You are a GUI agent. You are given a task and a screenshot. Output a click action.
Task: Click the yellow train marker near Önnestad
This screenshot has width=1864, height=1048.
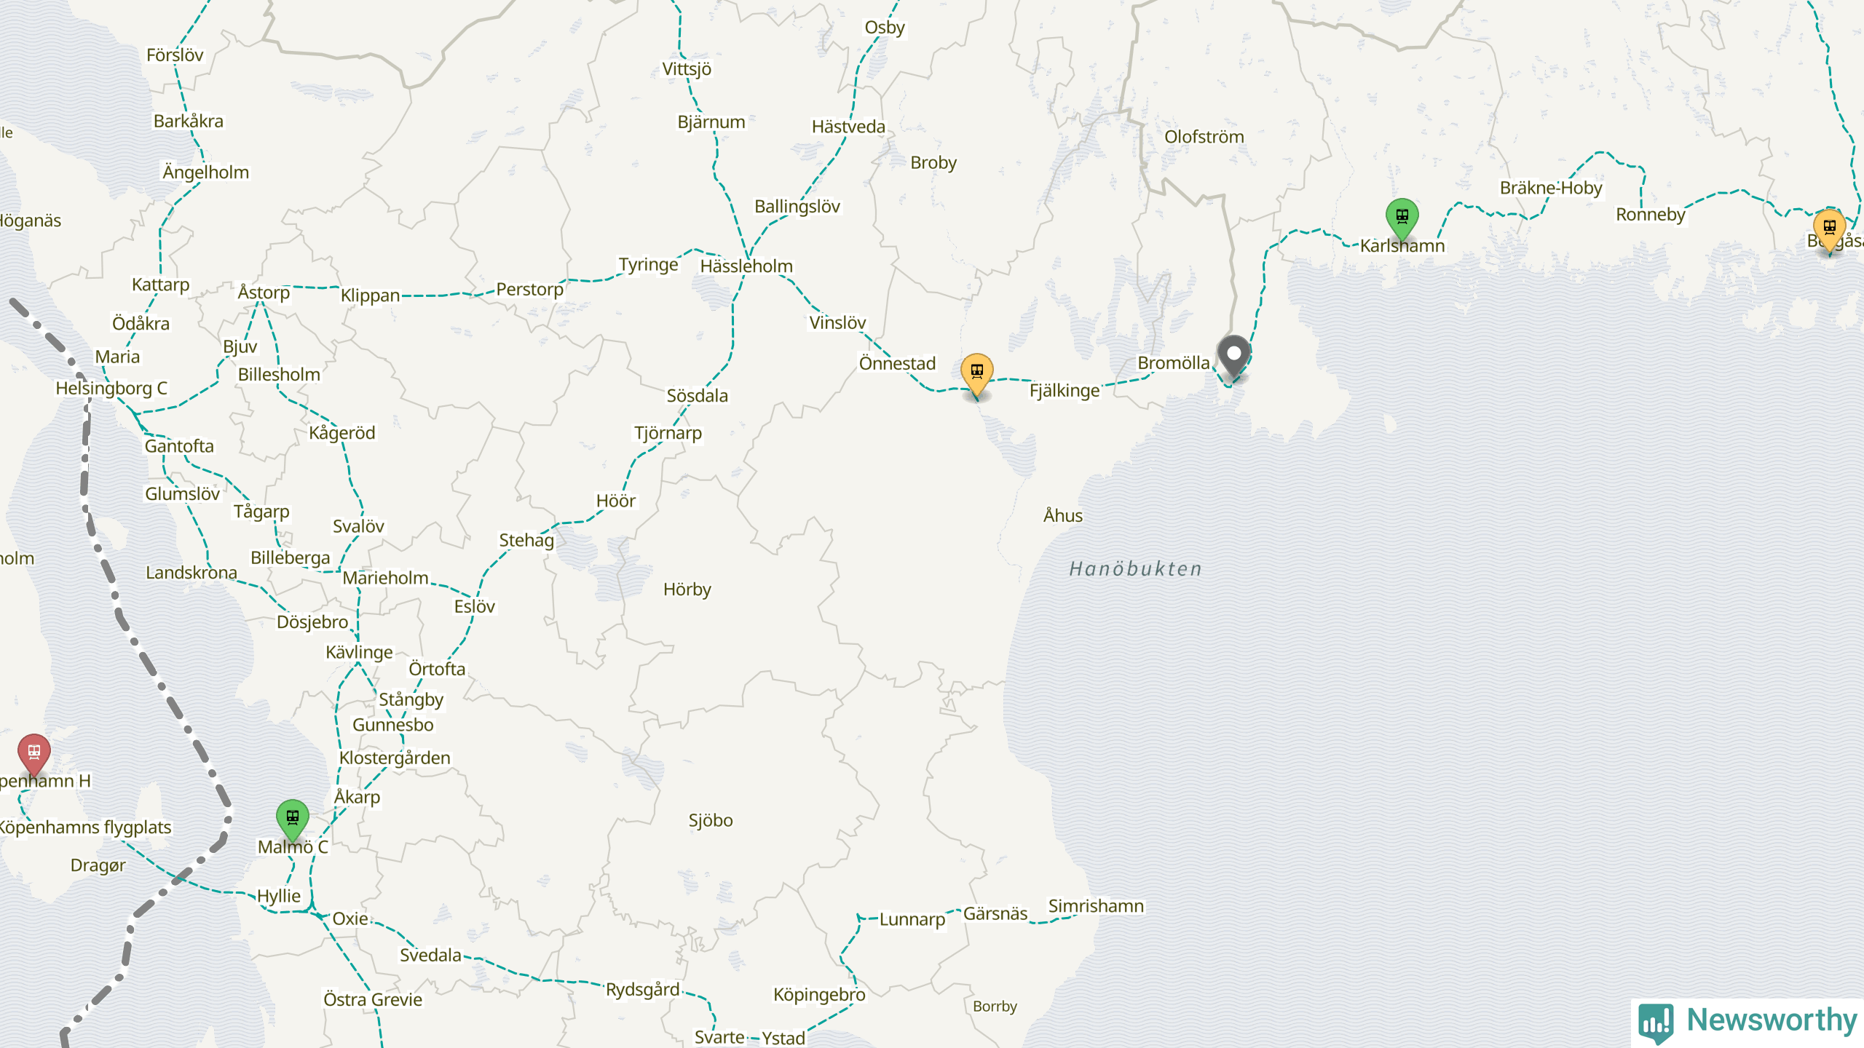[977, 373]
